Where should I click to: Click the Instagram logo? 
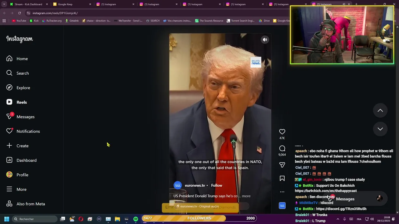pos(19,39)
